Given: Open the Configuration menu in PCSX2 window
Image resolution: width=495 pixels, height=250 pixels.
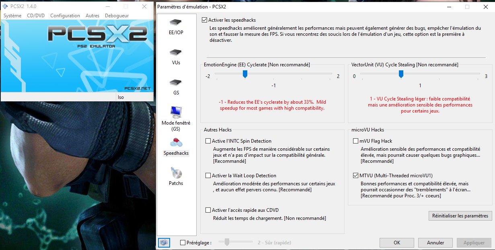Looking at the screenshot, I should coord(65,16).
